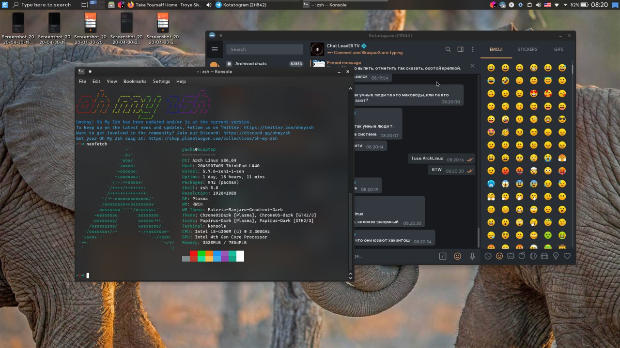
Task: Open planetargon Oh My Zsh swag link
Action: coord(213,138)
